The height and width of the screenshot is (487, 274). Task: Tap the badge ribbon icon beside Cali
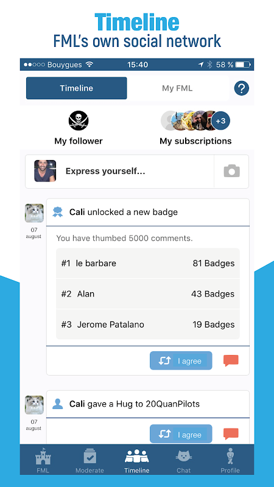click(x=57, y=212)
